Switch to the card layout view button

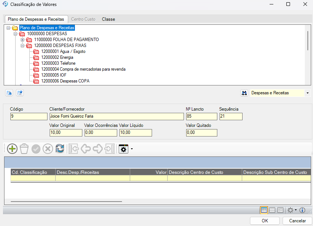280,210
